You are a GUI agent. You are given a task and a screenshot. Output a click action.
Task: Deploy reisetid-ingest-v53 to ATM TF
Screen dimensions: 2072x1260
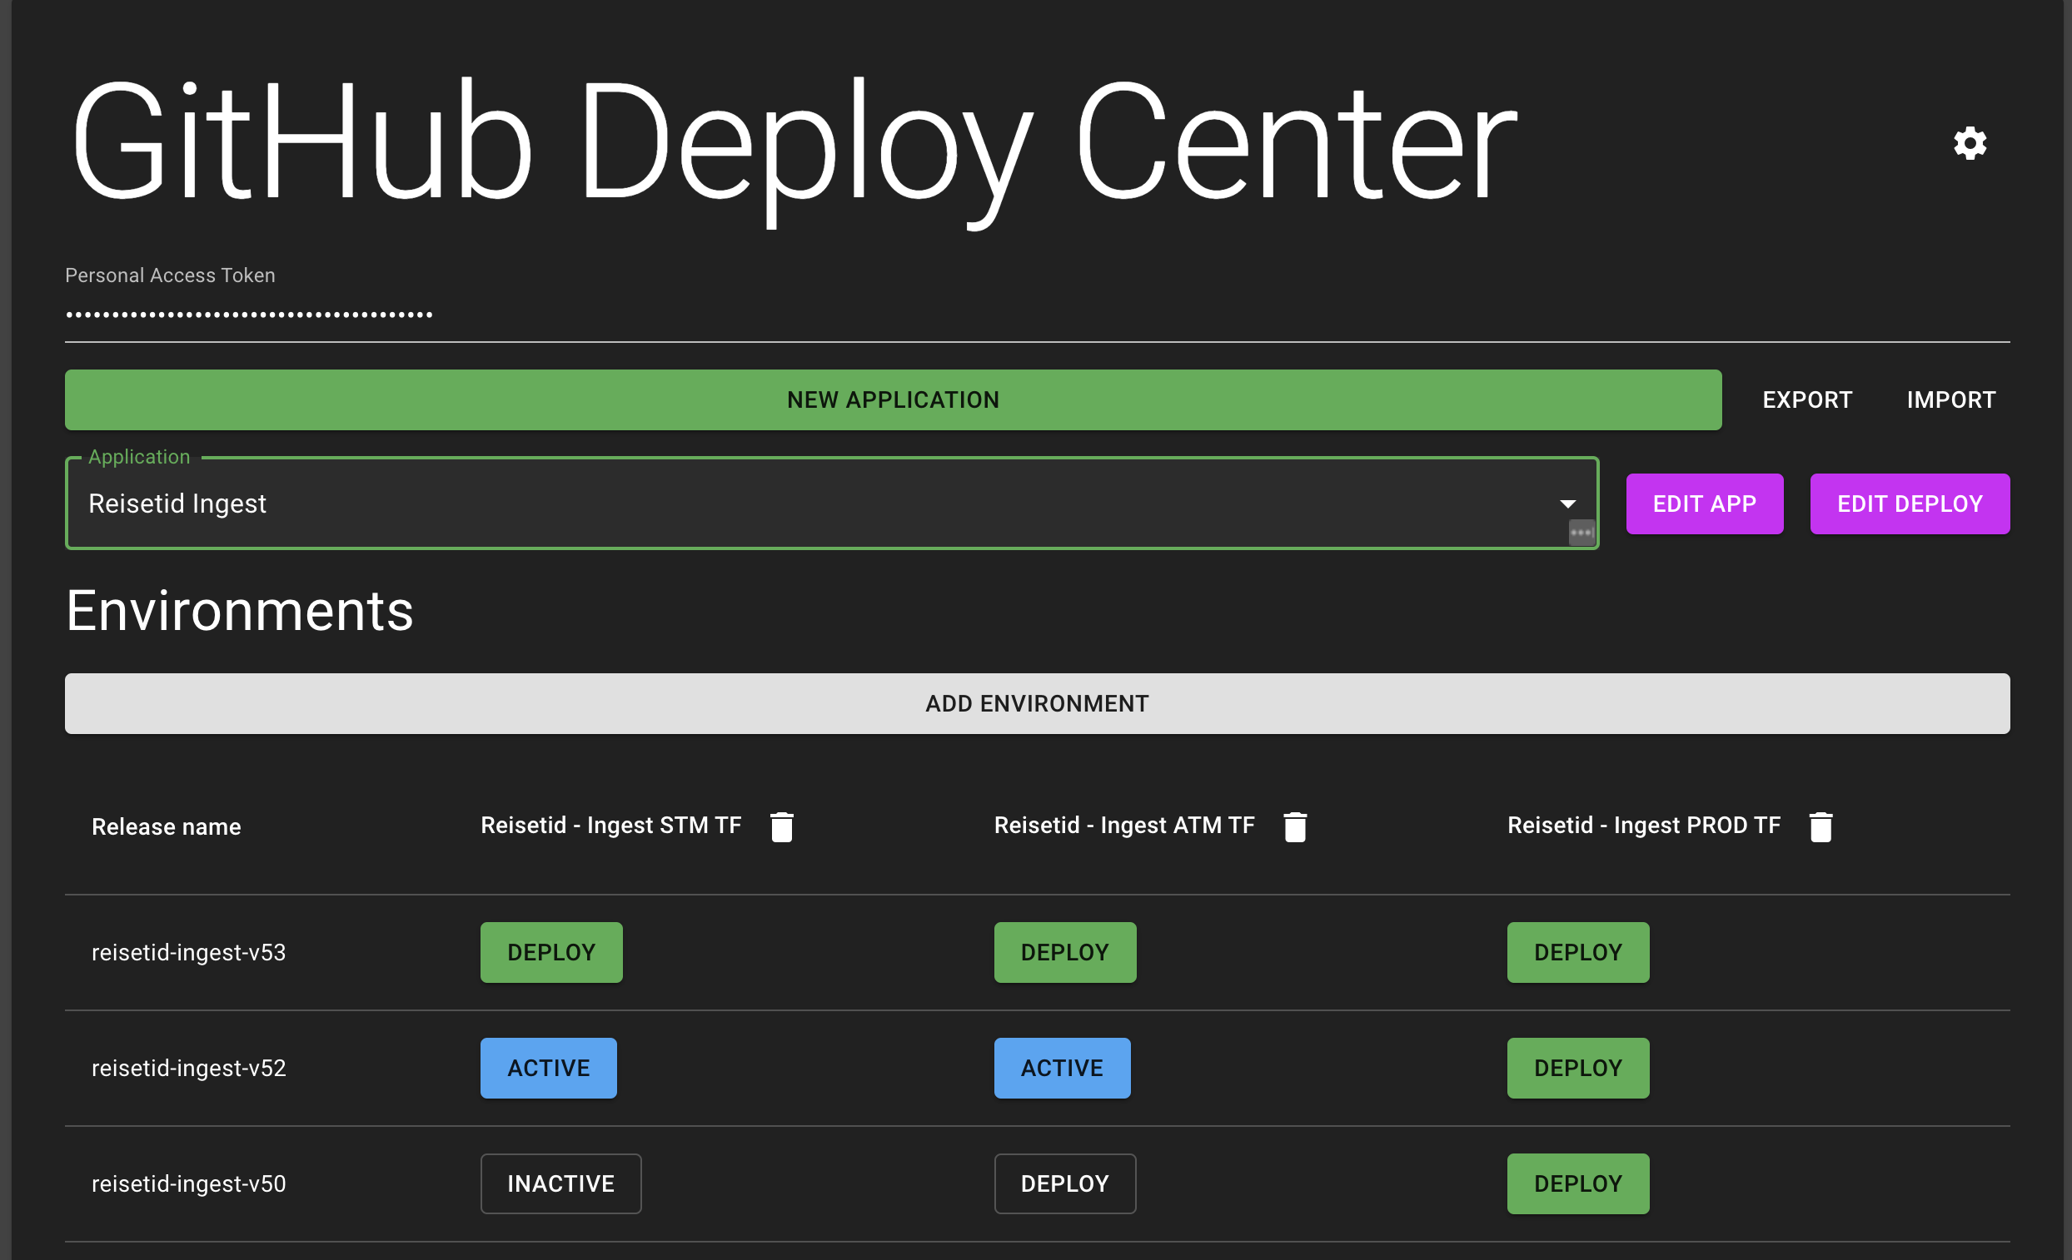1064,952
